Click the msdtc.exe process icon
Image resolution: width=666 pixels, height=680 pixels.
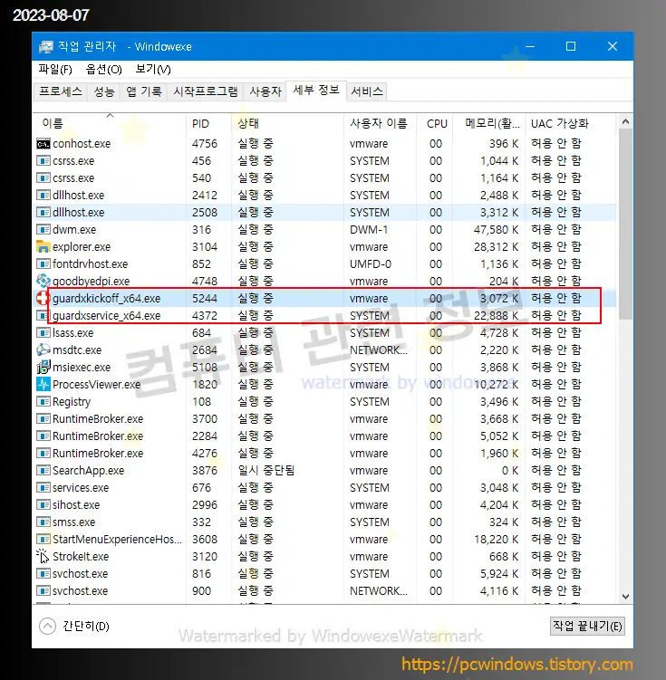(x=43, y=350)
